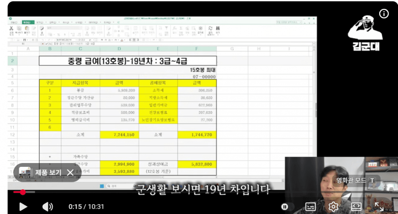Open the 서식 (Format) menu

click(x=66, y=22)
